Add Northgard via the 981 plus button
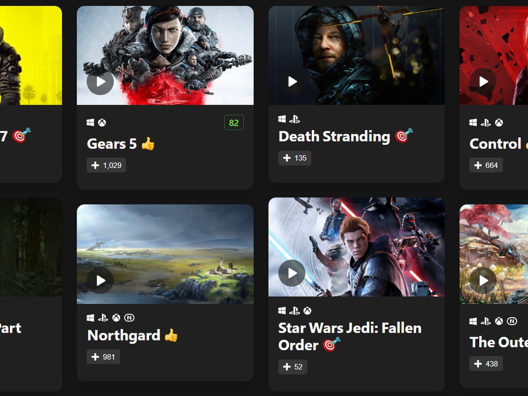This screenshot has width=528, height=396. [103, 357]
